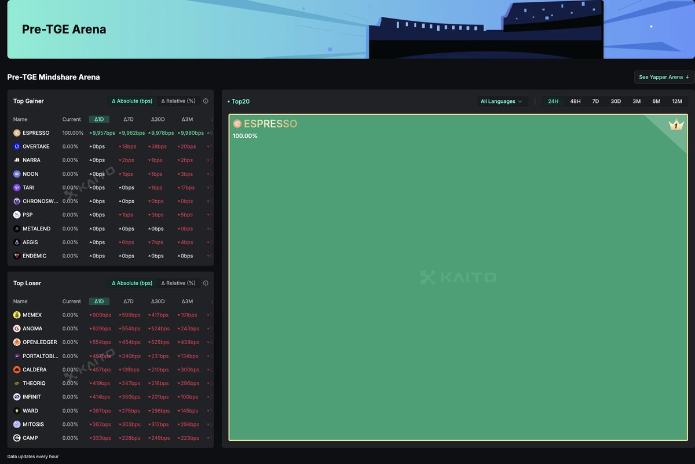Click OPENLEDGER's 554bps Δ1D value
The height and width of the screenshot is (464, 695).
[x=100, y=343]
